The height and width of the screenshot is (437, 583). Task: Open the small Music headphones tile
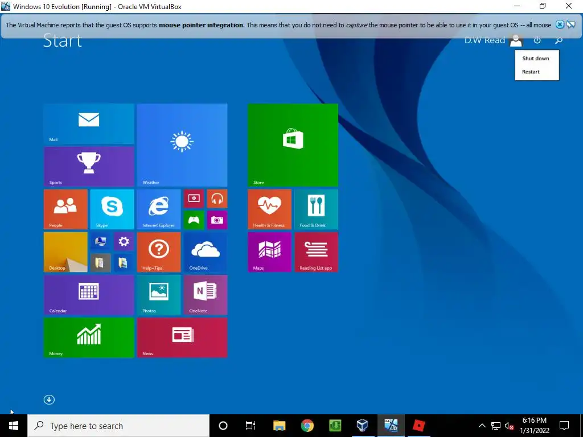pos(217,199)
